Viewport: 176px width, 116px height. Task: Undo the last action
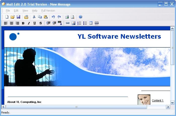53,17
